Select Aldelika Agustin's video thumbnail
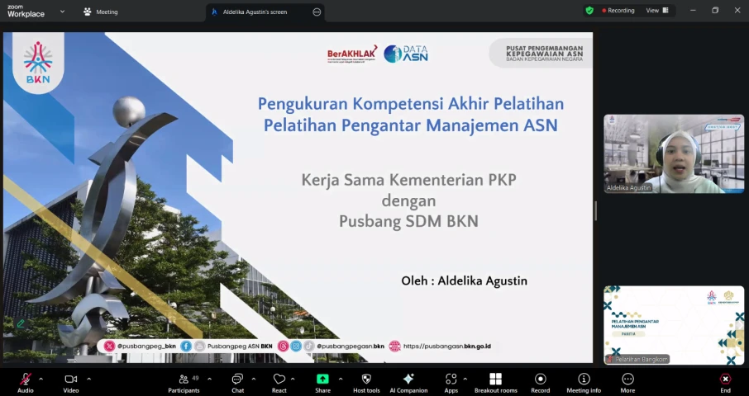The width and height of the screenshot is (749, 396). (x=674, y=153)
